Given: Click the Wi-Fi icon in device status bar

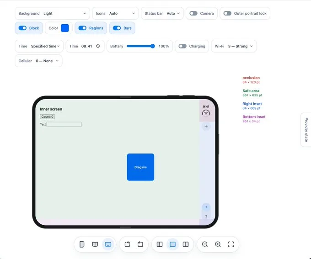Looking at the screenshot, I should [206, 113].
